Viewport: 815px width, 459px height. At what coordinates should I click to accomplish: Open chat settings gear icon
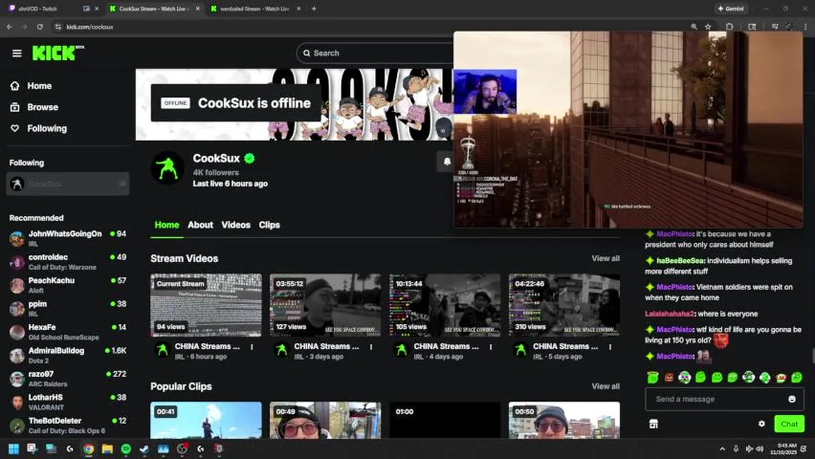click(x=761, y=424)
